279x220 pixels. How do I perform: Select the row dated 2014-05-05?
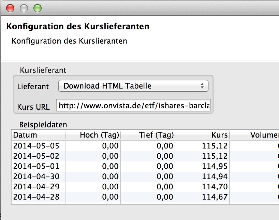coord(36,146)
